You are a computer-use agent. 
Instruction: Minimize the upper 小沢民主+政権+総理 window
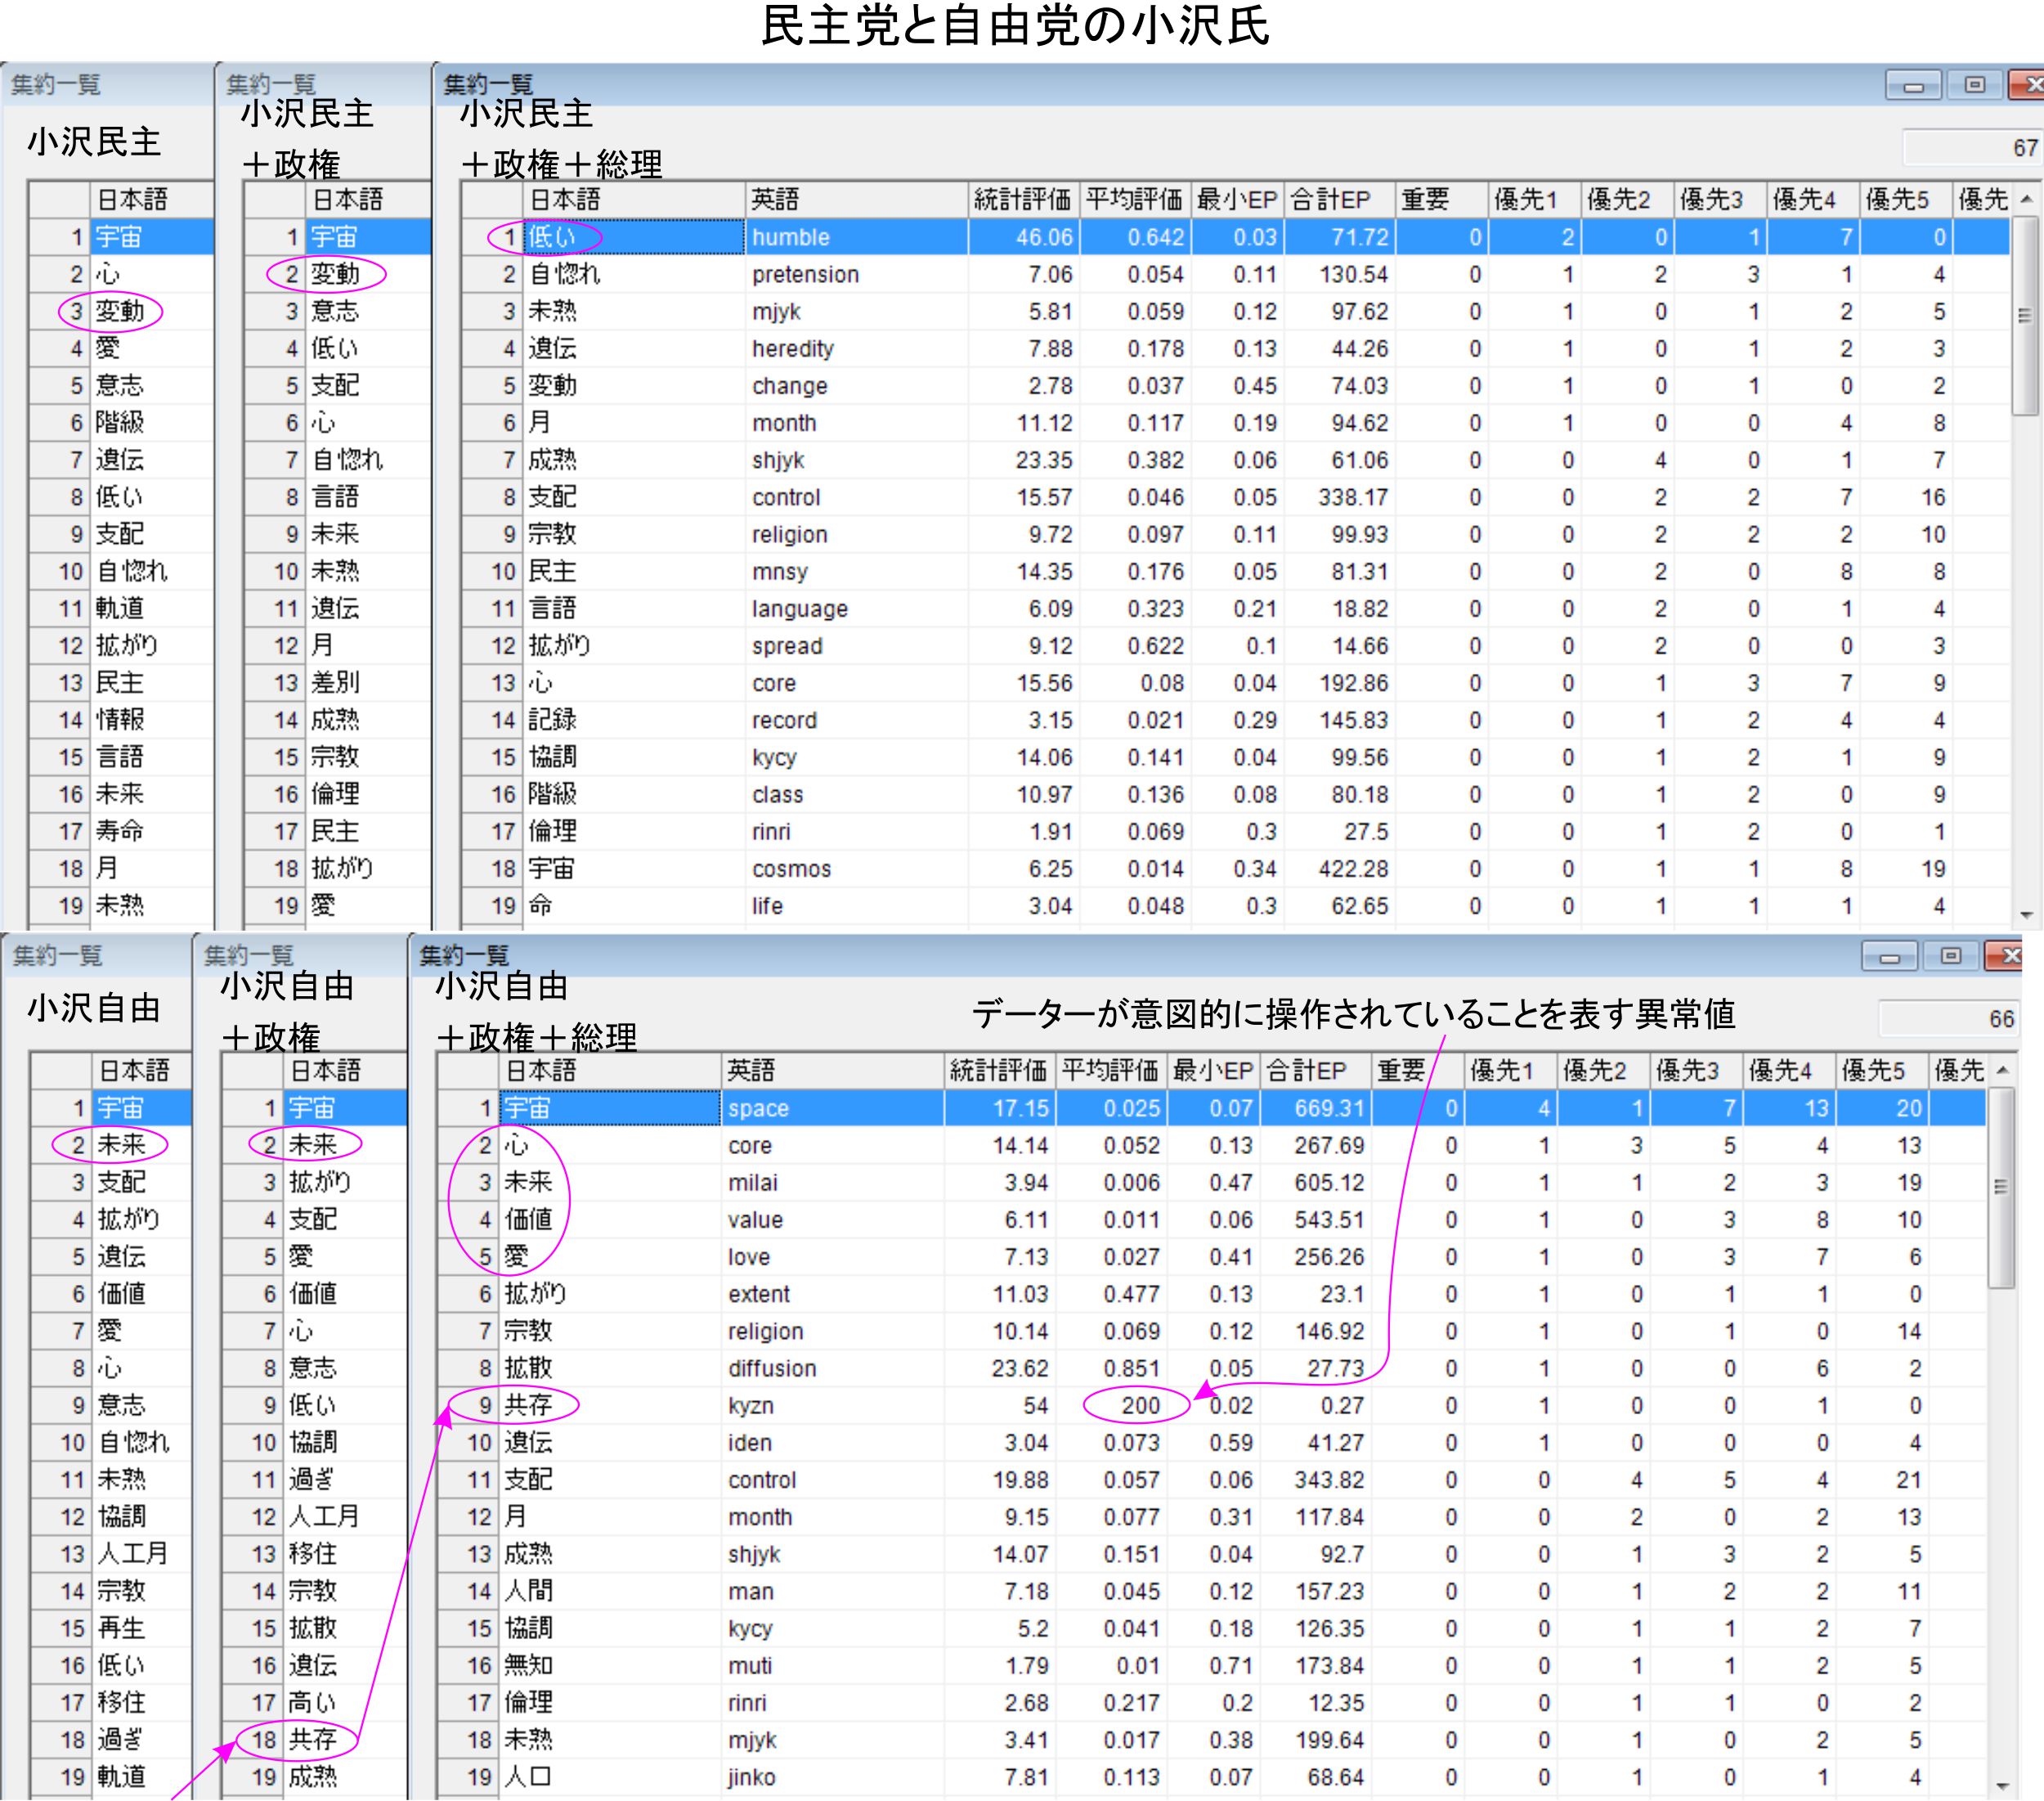(1913, 86)
